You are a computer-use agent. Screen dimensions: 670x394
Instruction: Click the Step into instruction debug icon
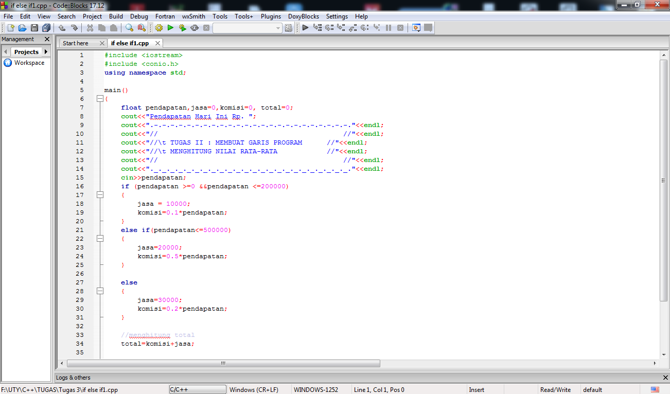(x=377, y=28)
